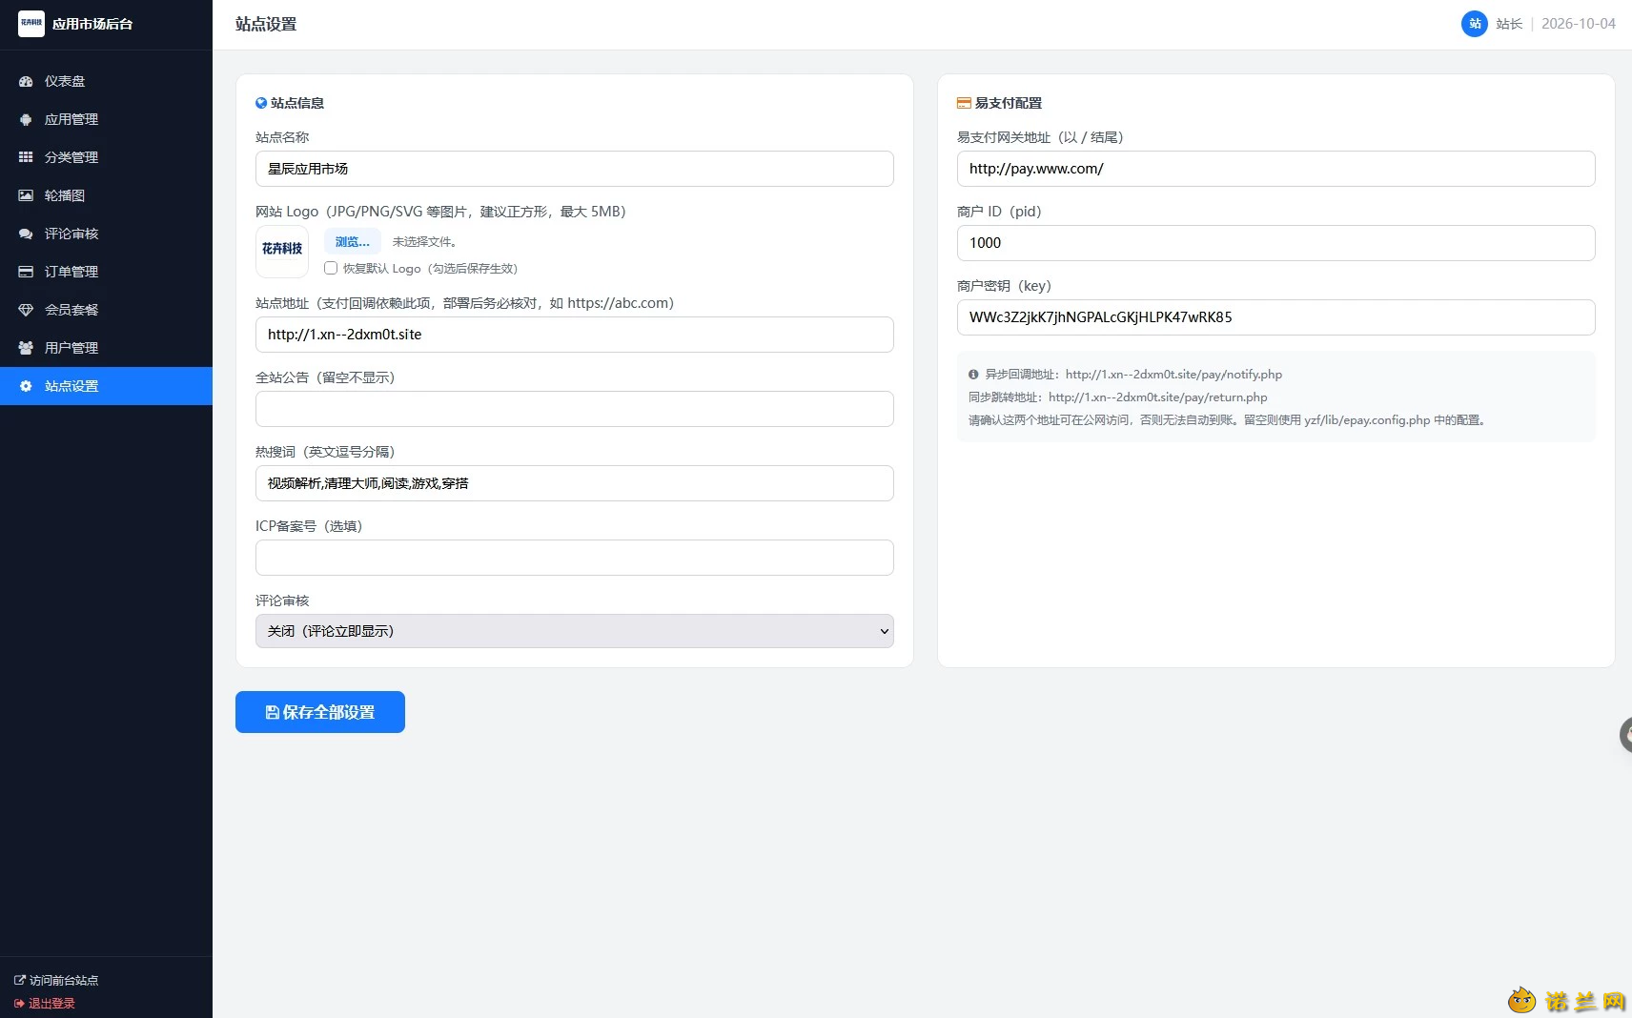Open the 评论审核 dropdown showing 关闭（评论立即显示）
This screenshot has width=1632, height=1018.
click(x=575, y=631)
